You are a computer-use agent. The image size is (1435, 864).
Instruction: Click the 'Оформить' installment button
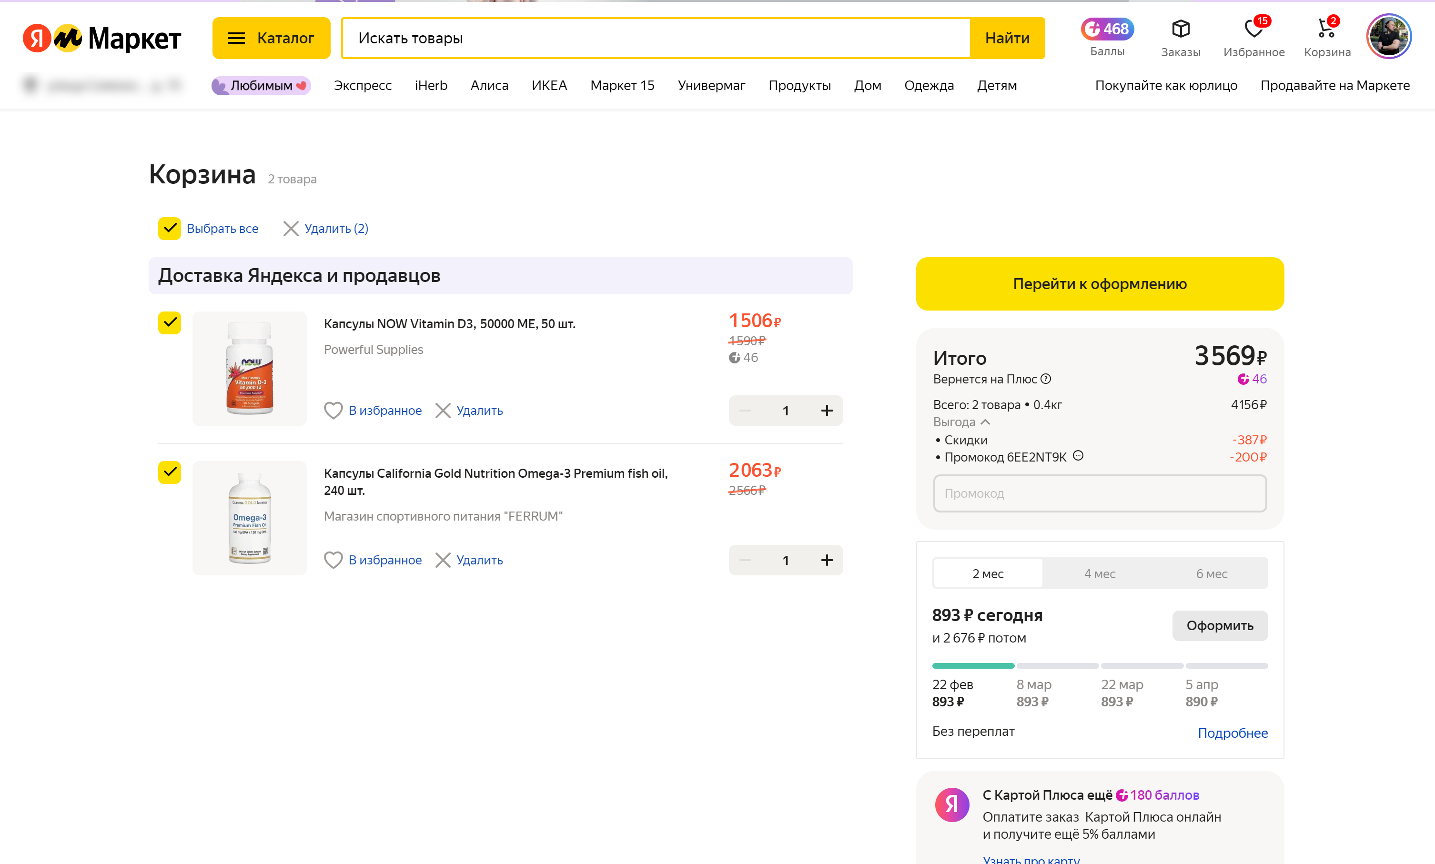[x=1220, y=626]
